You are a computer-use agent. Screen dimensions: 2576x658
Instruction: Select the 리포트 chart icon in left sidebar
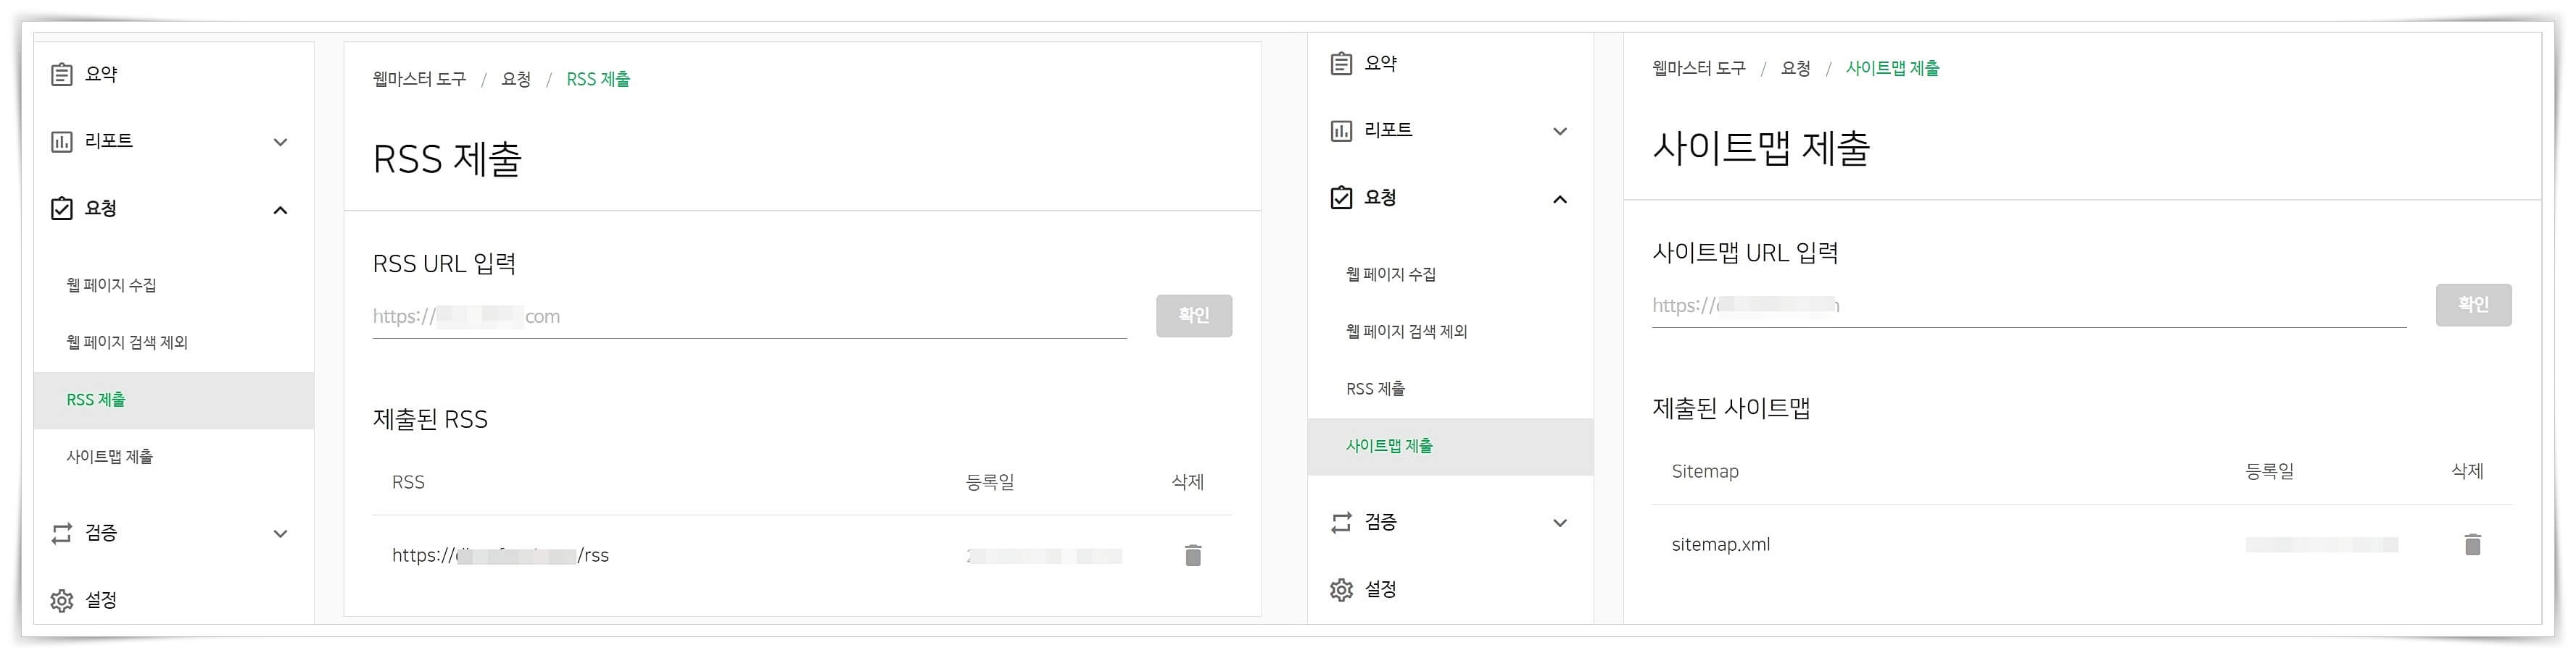pos(62,140)
